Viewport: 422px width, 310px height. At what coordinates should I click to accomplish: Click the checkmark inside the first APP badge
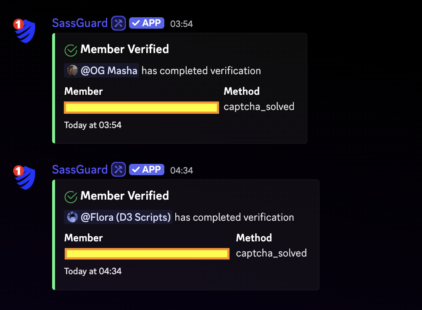pyautogui.click(x=135, y=23)
